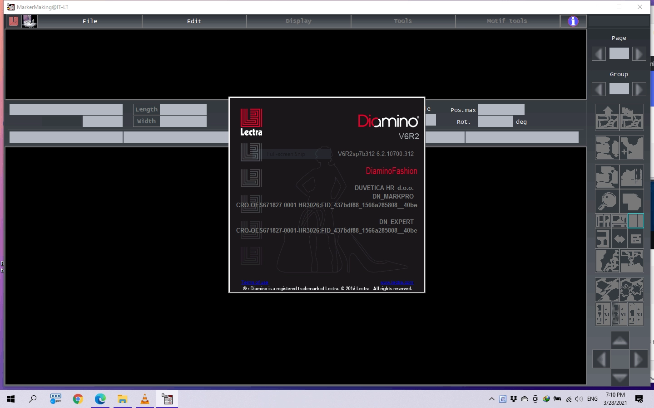Select the last XI size chart icon
This screenshot has width=654, height=408.
pyautogui.click(x=636, y=314)
